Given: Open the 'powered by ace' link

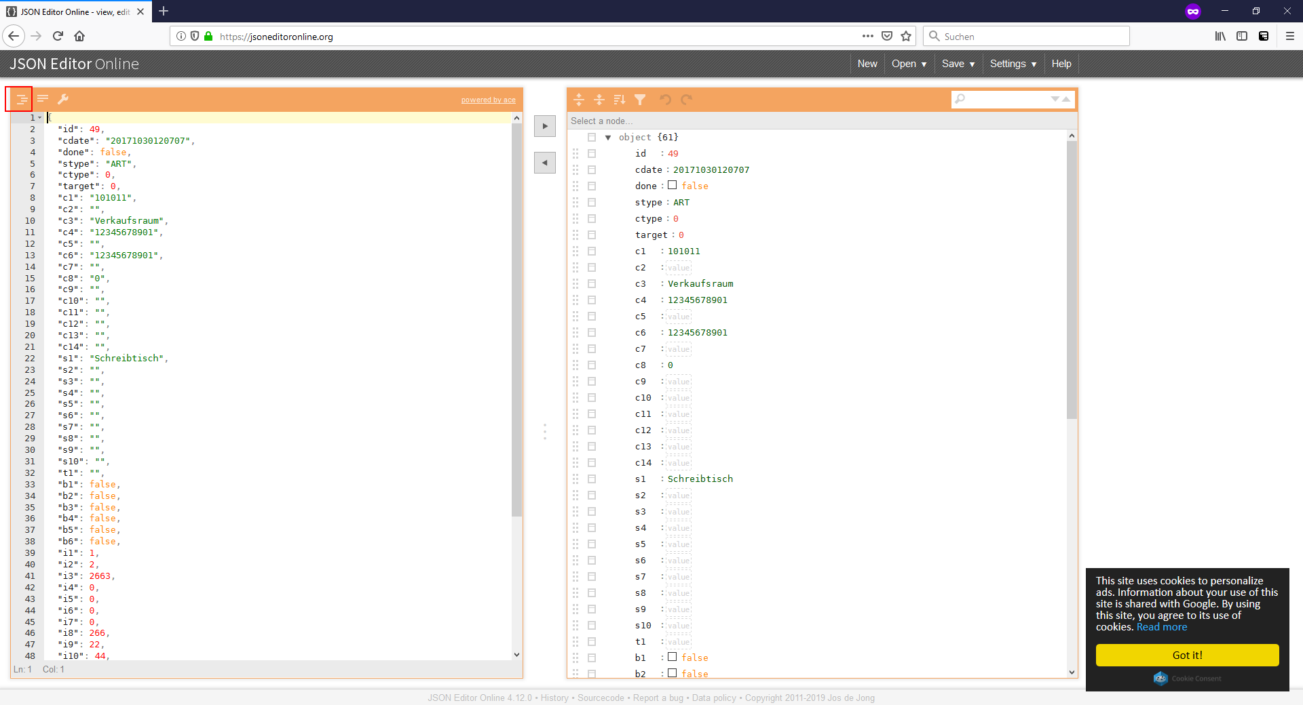Looking at the screenshot, I should tap(488, 100).
